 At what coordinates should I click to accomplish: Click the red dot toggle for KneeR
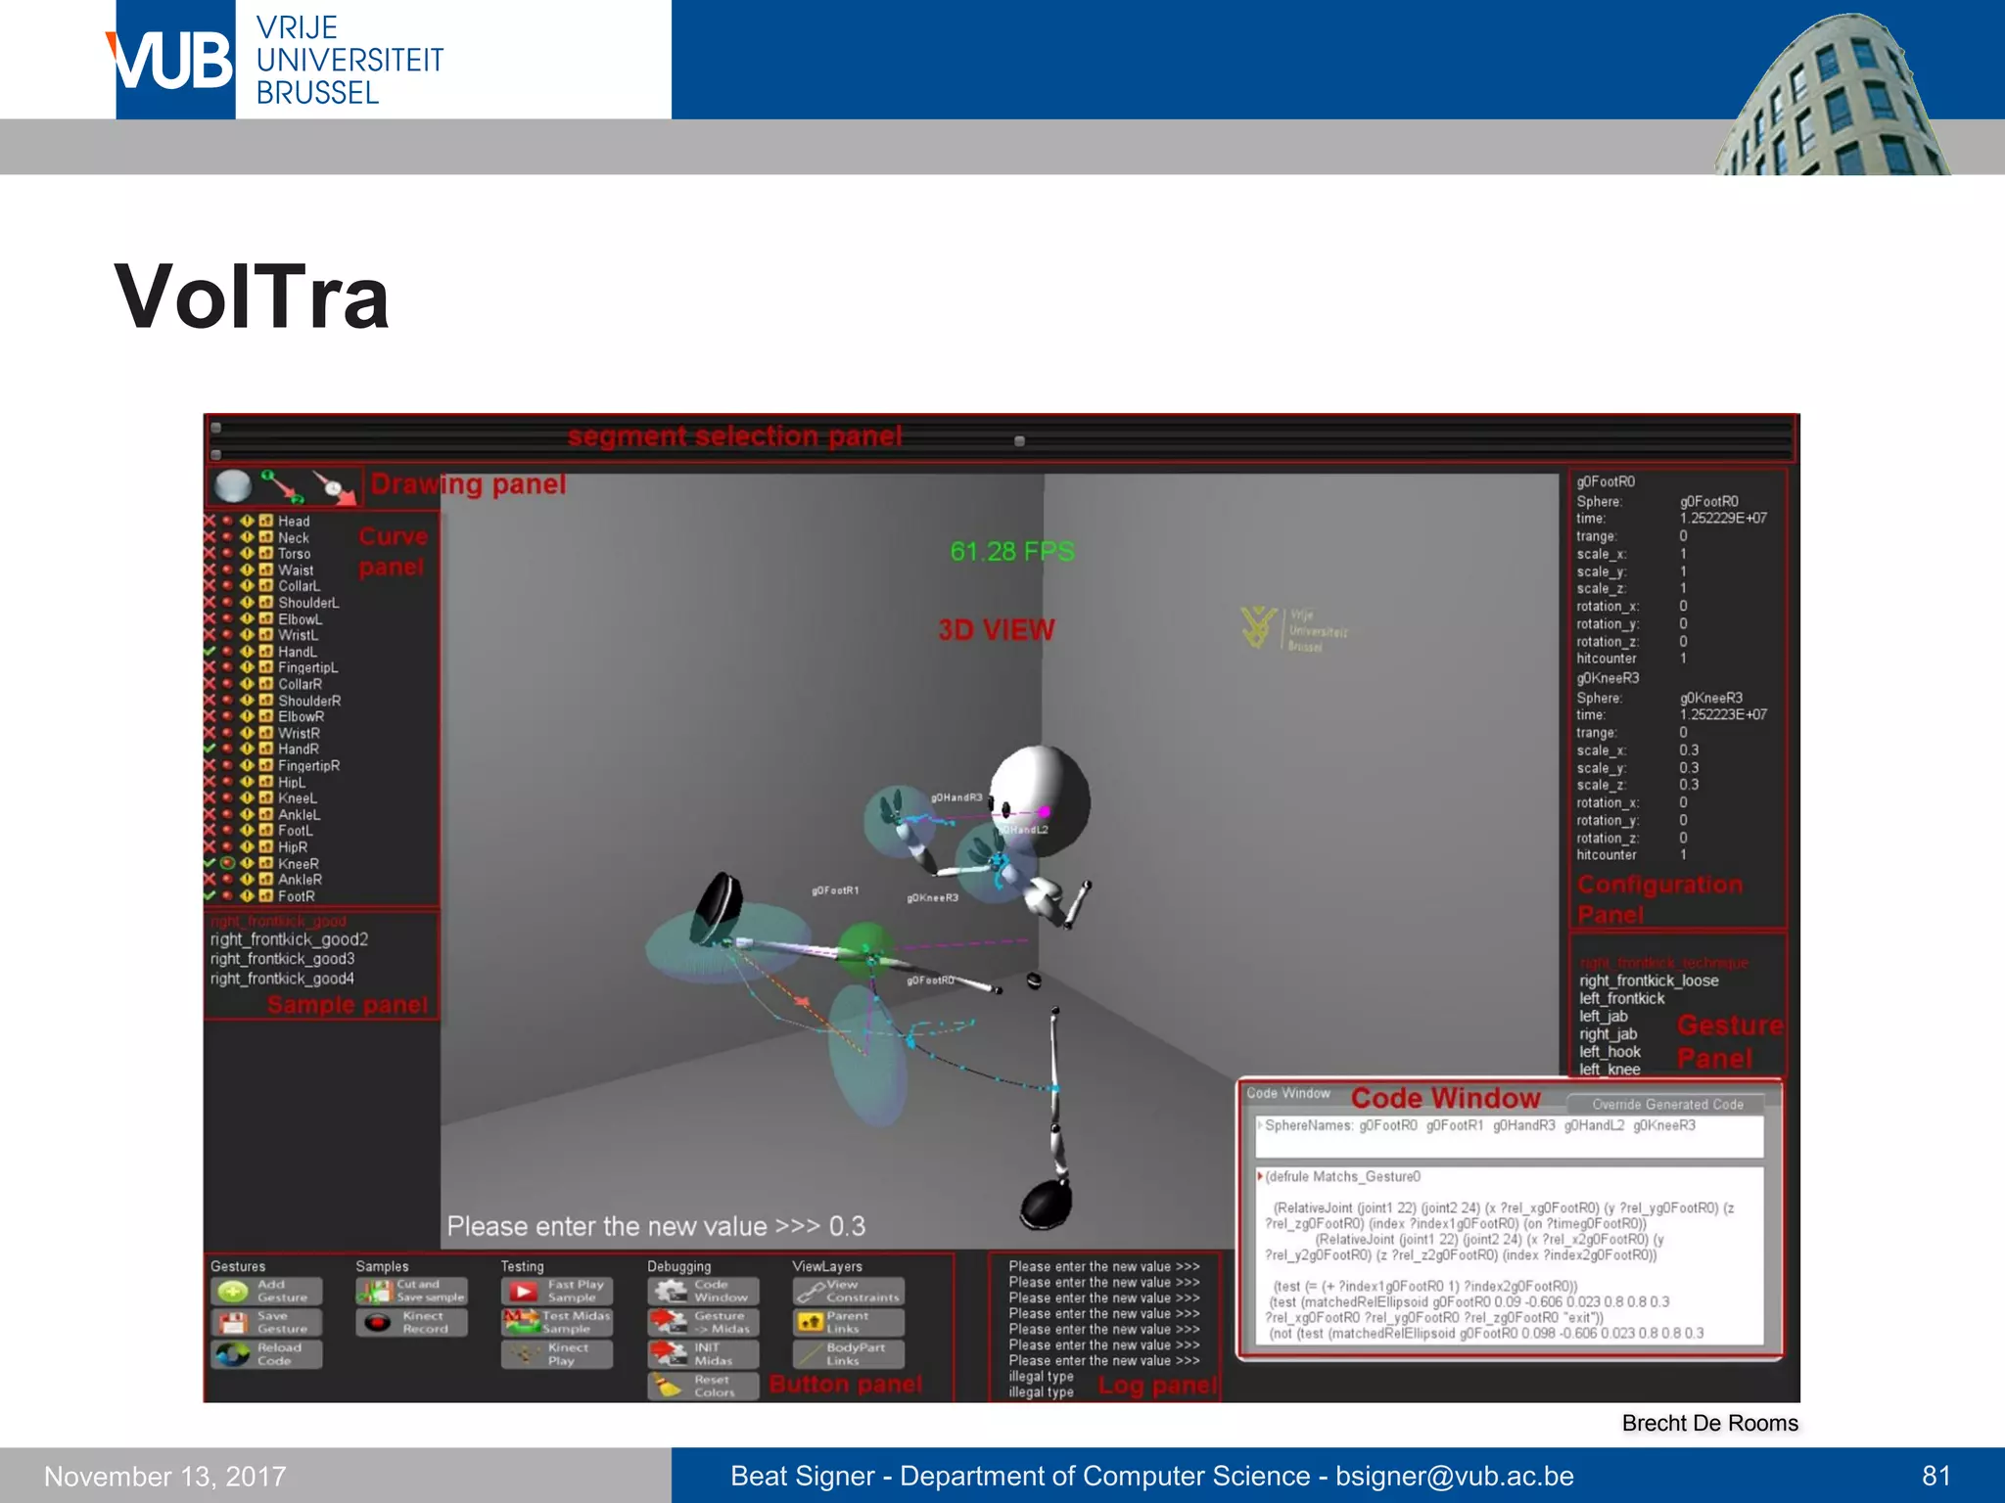point(228,864)
